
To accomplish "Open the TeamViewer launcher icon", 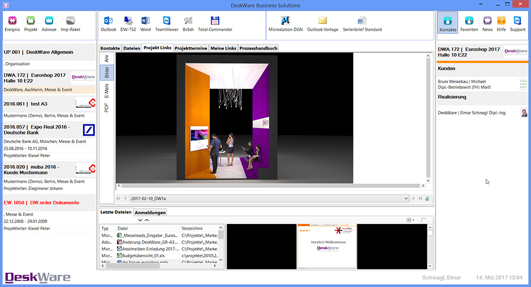I will click(x=167, y=21).
